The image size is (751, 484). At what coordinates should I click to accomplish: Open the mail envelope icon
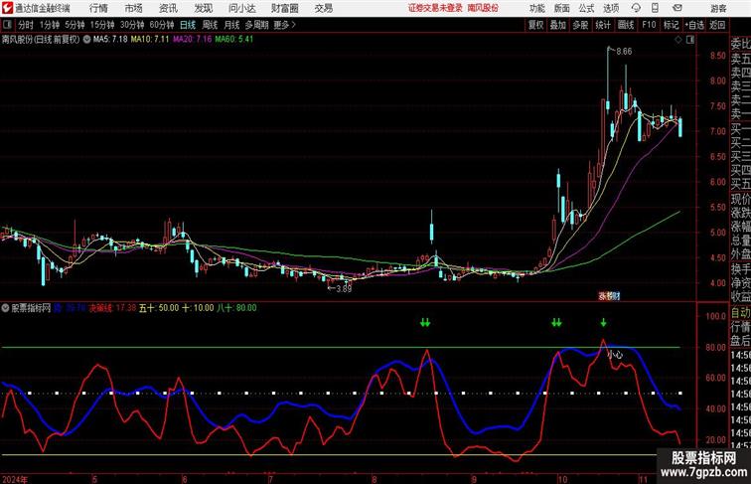pos(677,8)
